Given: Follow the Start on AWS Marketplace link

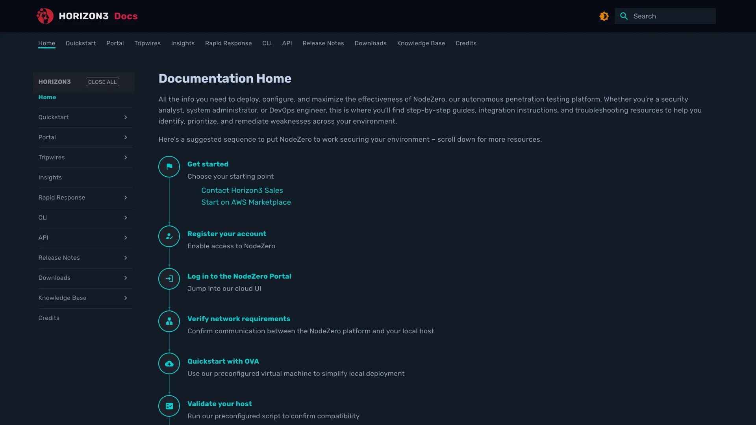Looking at the screenshot, I should point(246,202).
